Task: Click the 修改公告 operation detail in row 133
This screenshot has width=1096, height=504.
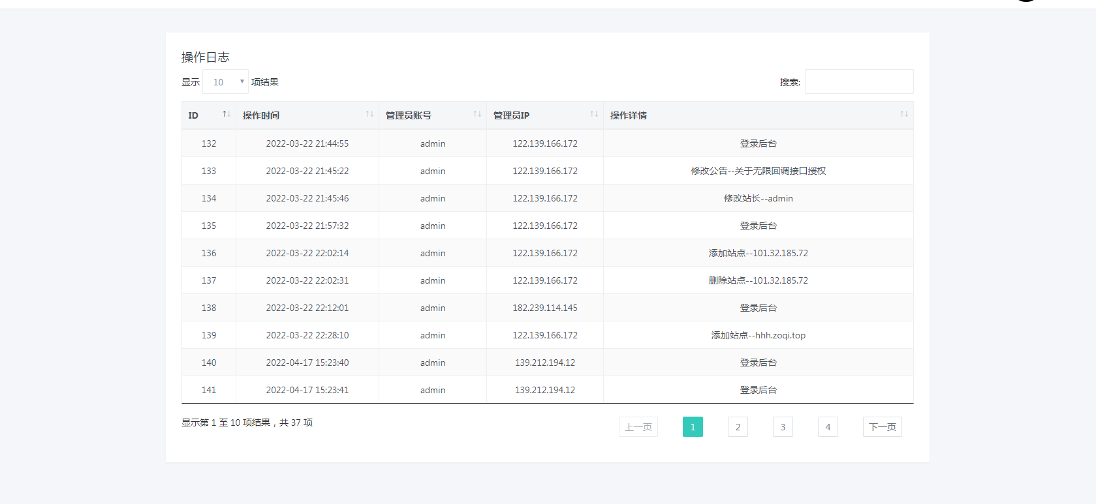Action: 758,171
